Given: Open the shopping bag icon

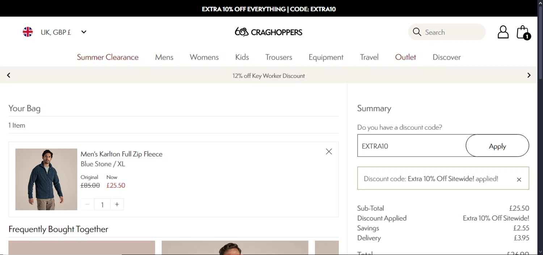Looking at the screenshot, I should [x=523, y=33].
